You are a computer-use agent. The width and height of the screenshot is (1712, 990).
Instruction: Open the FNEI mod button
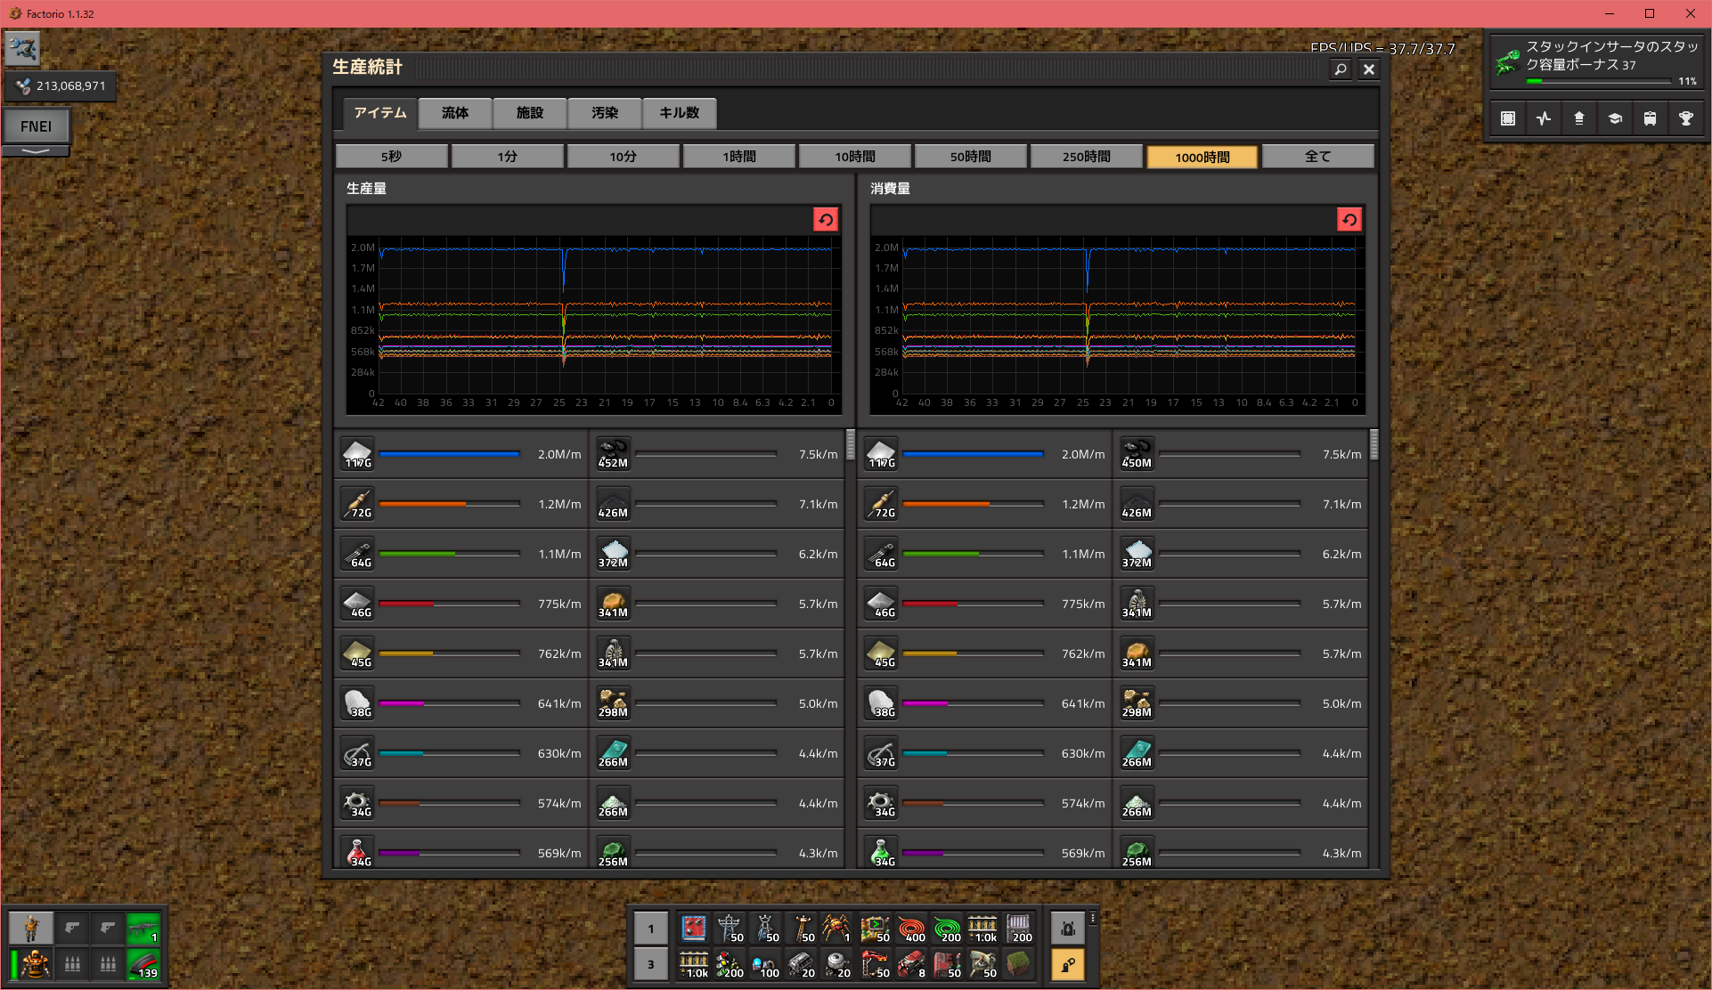[36, 126]
